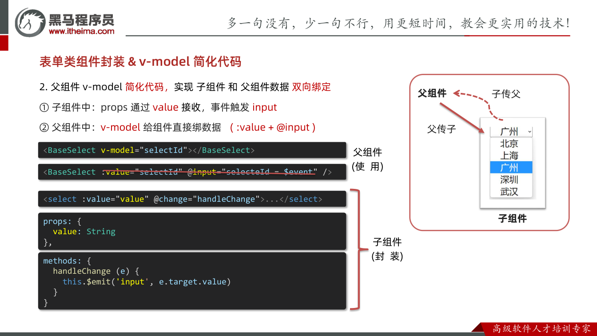Pick the highlighted 广州 option in the list
The image size is (597, 336).
511,168
